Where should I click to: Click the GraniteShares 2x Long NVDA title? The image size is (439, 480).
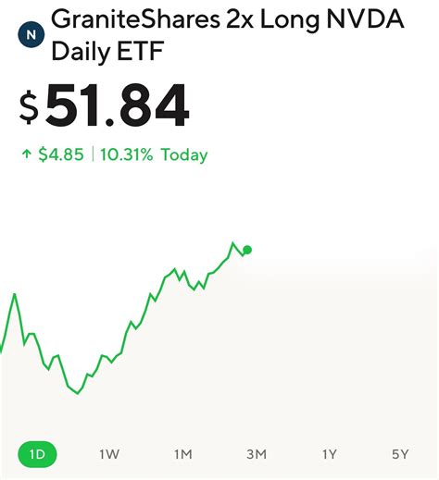[x=228, y=19]
